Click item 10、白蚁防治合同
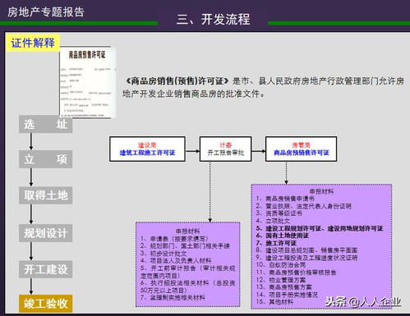This screenshot has height=316, width=410. (x=281, y=265)
